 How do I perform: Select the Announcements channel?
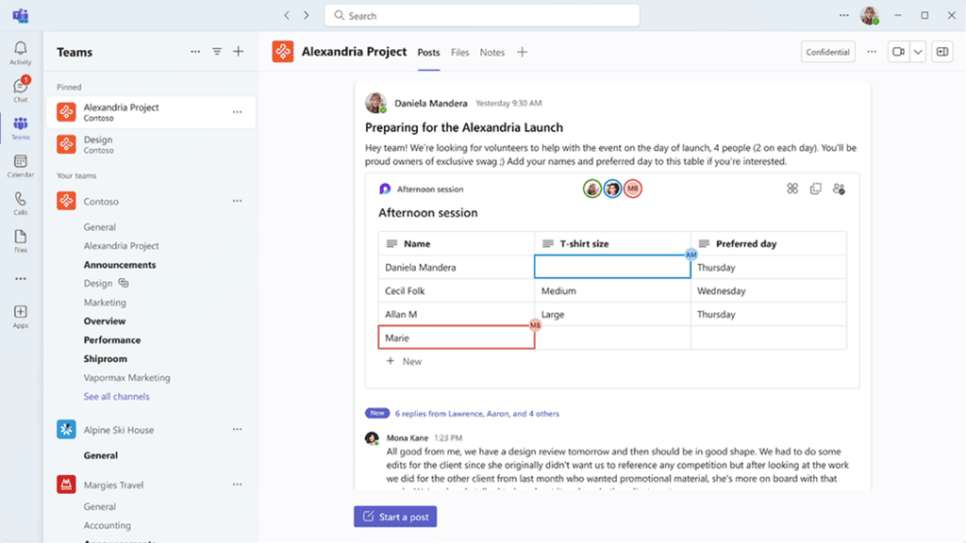coord(120,265)
